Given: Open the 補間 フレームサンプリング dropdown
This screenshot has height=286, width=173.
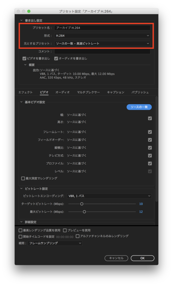Looking at the screenshot, I should (55, 243).
